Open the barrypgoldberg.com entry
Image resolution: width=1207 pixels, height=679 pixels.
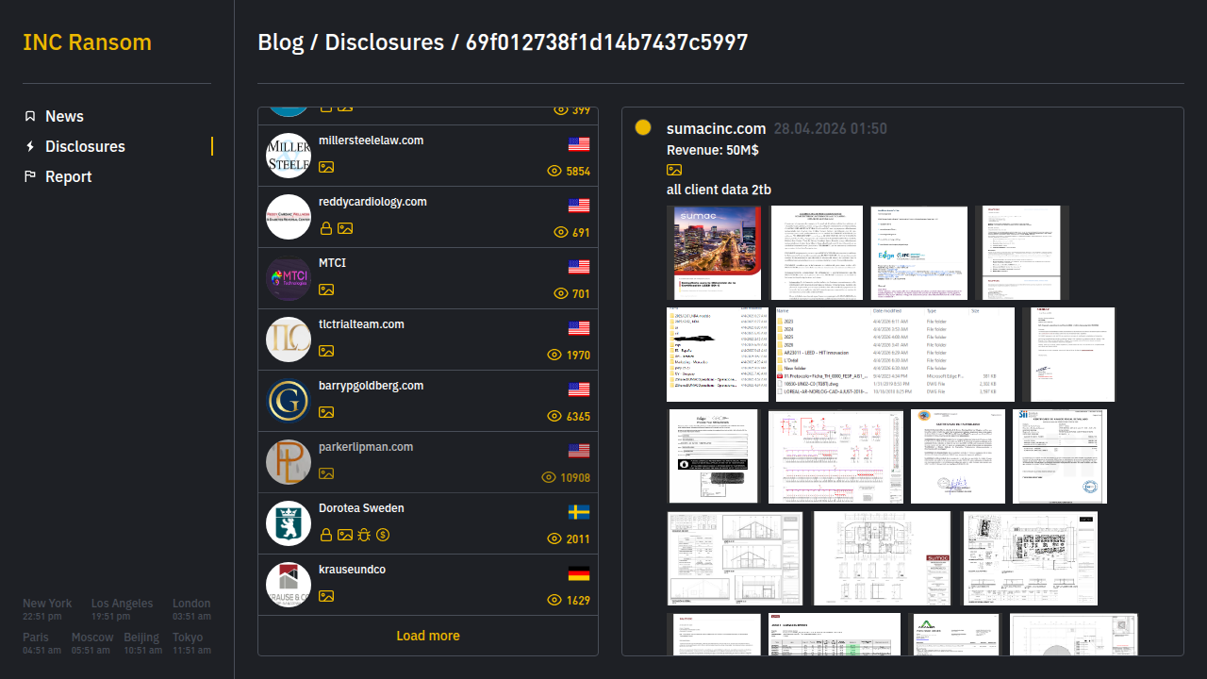(x=371, y=386)
